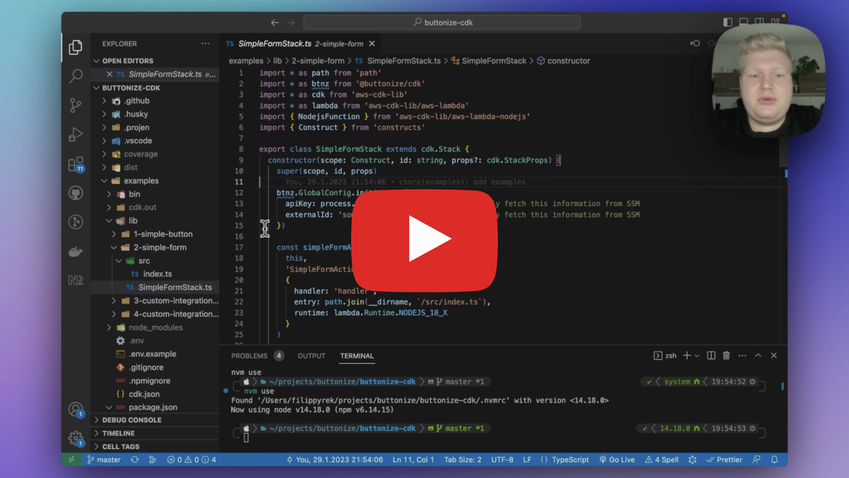Toggle panel layout icon in title bar

[x=743, y=22]
